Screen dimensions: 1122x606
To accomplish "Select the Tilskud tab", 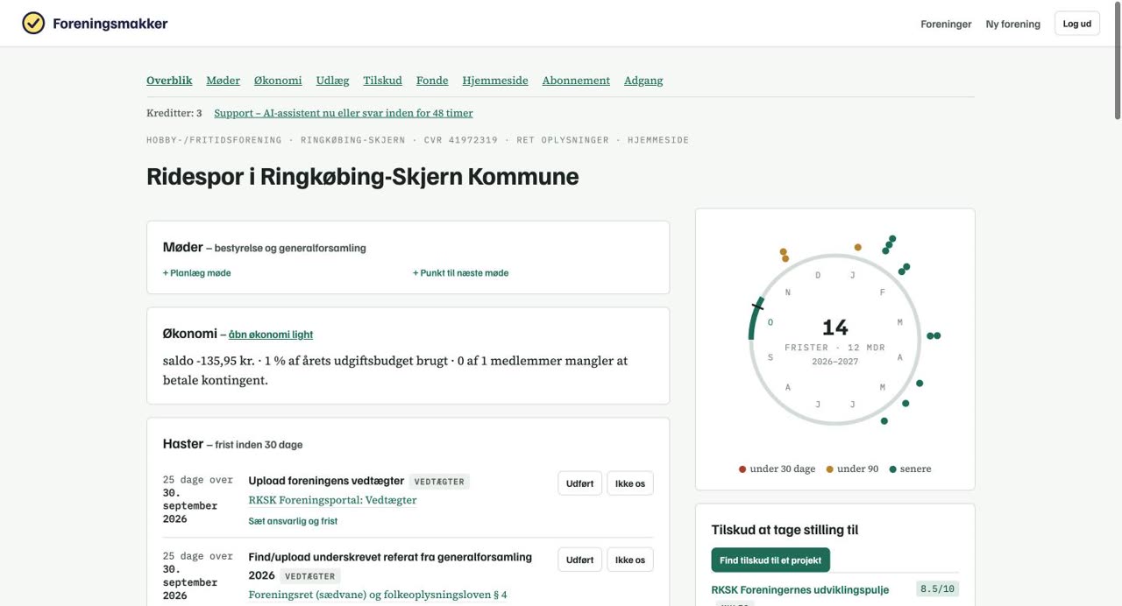I will click(x=382, y=81).
